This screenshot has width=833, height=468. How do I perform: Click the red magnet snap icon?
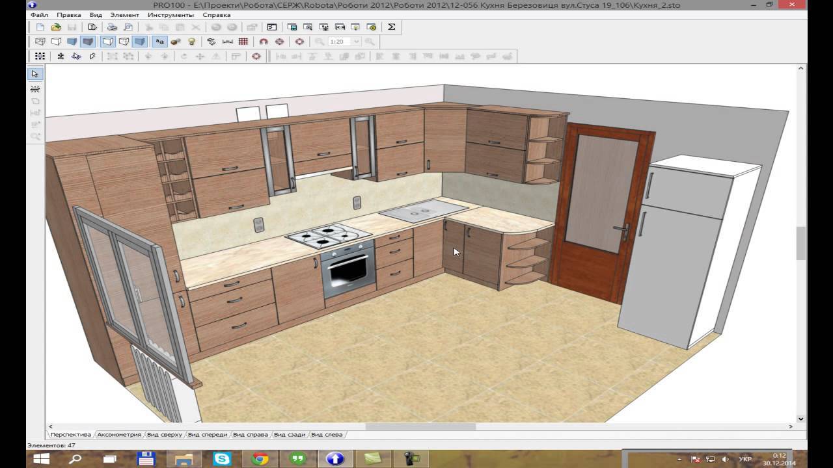coord(264,42)
